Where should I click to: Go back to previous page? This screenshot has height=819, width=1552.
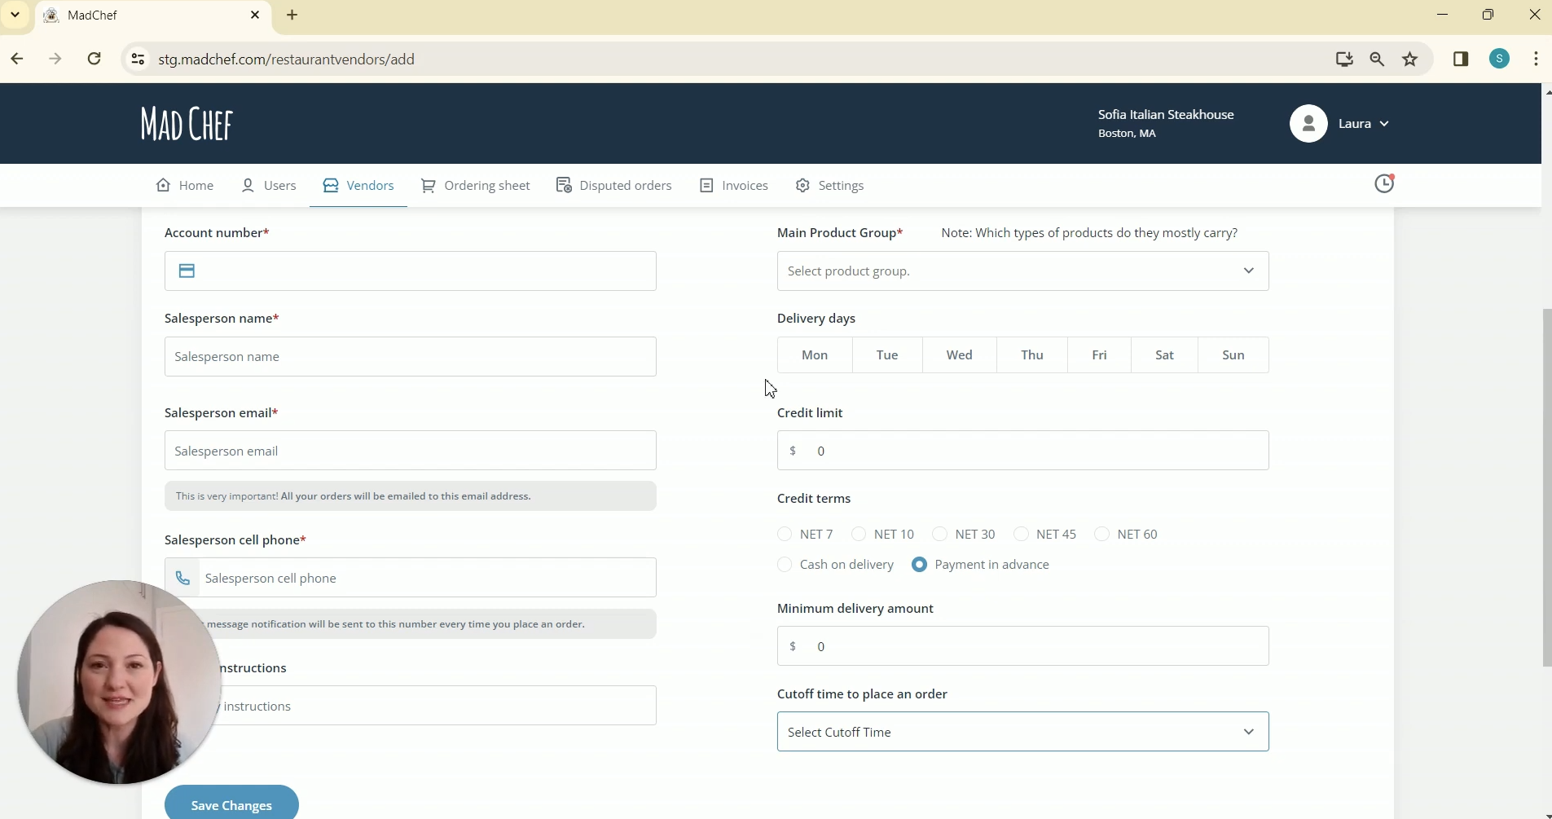[17, 59]
